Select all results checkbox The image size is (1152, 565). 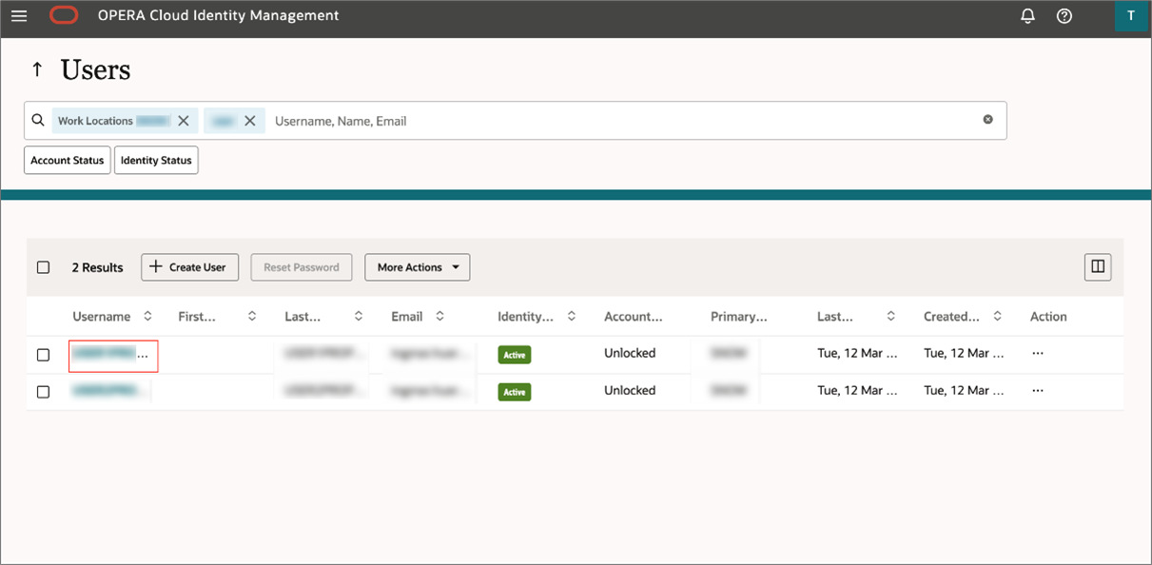(x=43, y=267)
